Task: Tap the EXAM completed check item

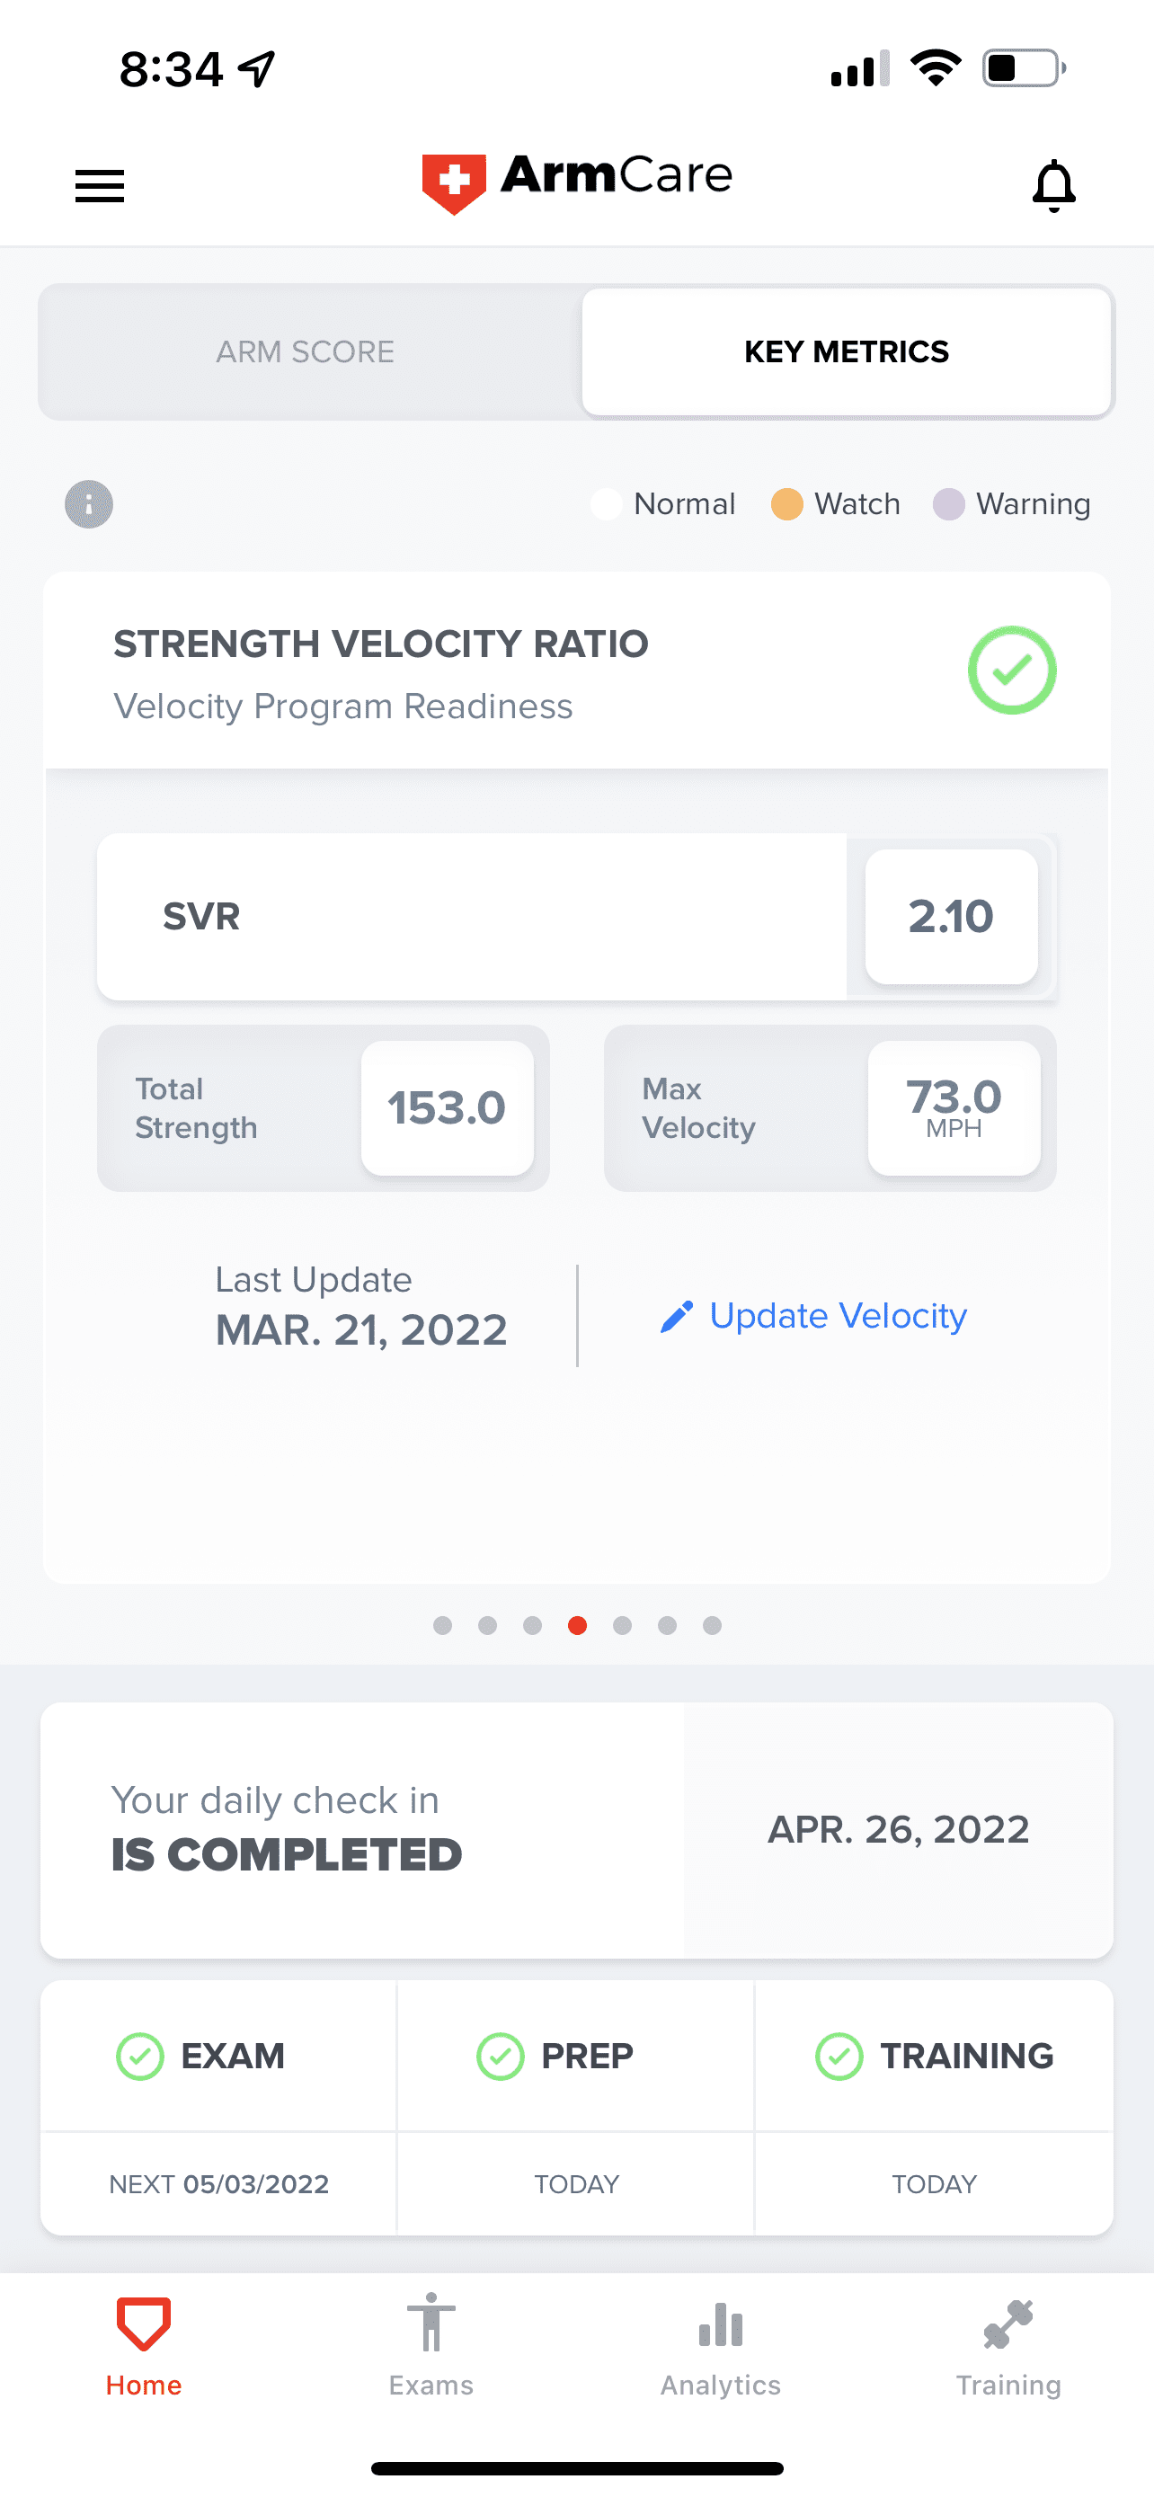Action: click(x=201, y=2056)
